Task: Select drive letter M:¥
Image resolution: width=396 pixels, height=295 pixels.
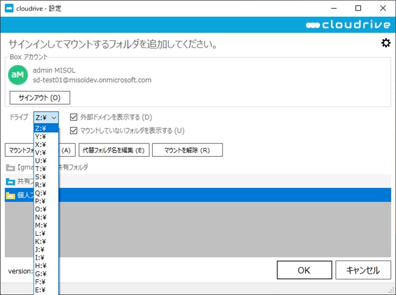Action: (x=46, y=226)
